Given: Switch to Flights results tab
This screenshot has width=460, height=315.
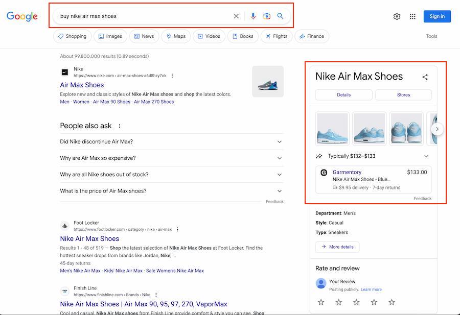Looking at the screenshot, I should coord(277,36).
